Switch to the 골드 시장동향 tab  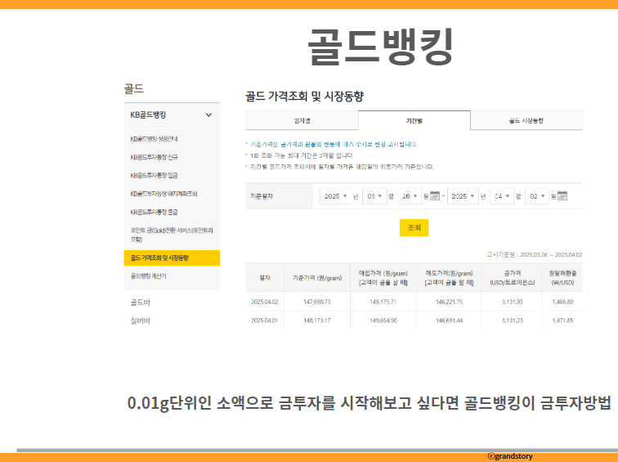[526, 121]
